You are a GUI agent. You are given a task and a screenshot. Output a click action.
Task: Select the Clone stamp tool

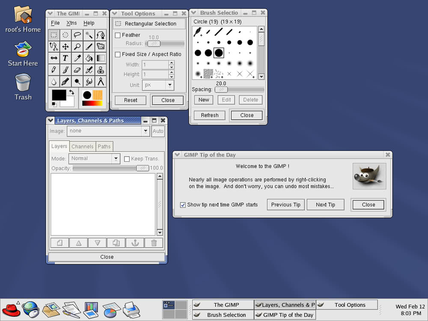click(101, 70)
